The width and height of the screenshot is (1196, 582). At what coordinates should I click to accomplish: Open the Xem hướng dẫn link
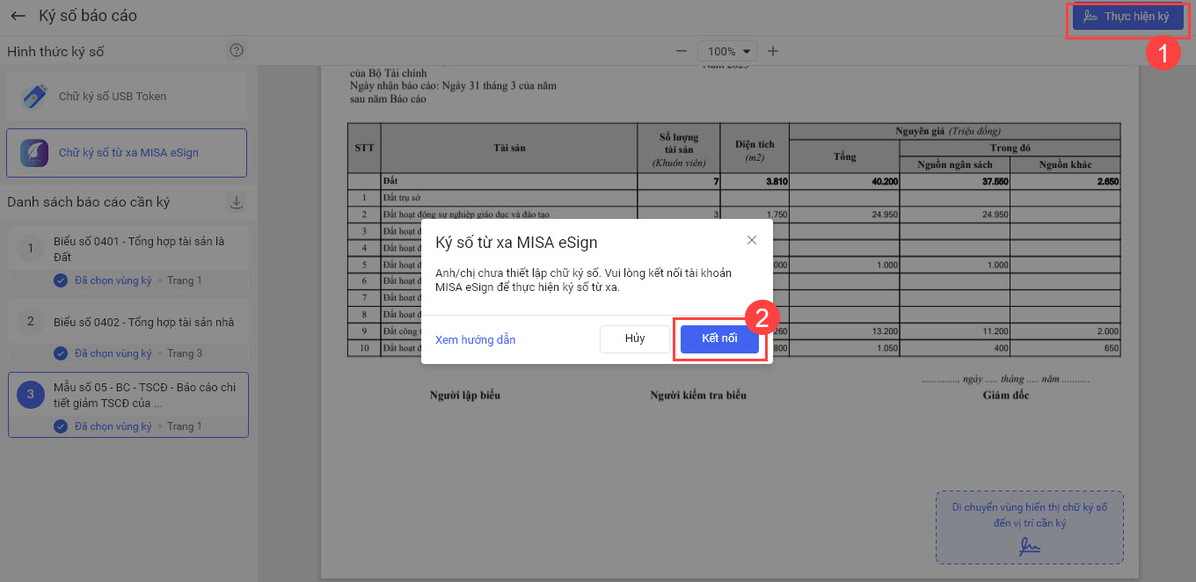pyautogui.click(x=475, y=339)
